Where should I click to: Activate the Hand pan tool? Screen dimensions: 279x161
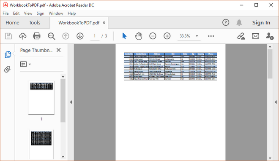[138, 36]
